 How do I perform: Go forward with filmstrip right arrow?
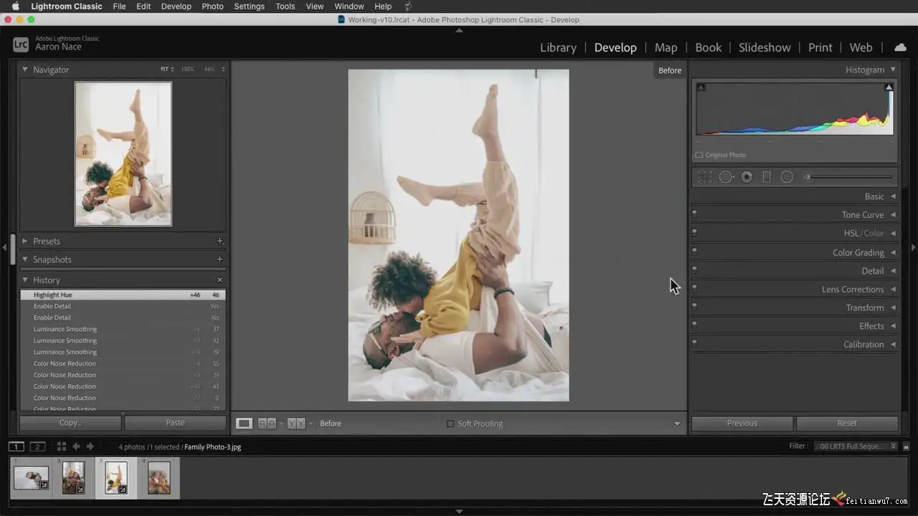(90, 446)
